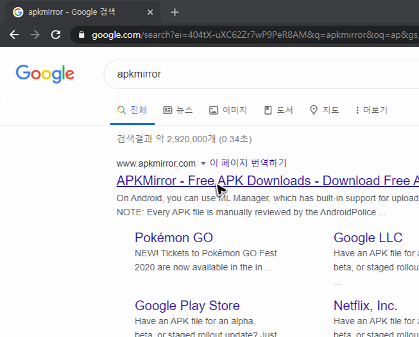This screenshot has width=419, height=337.
Task: Switch to the 도서 tab
Action: [278, 110]
